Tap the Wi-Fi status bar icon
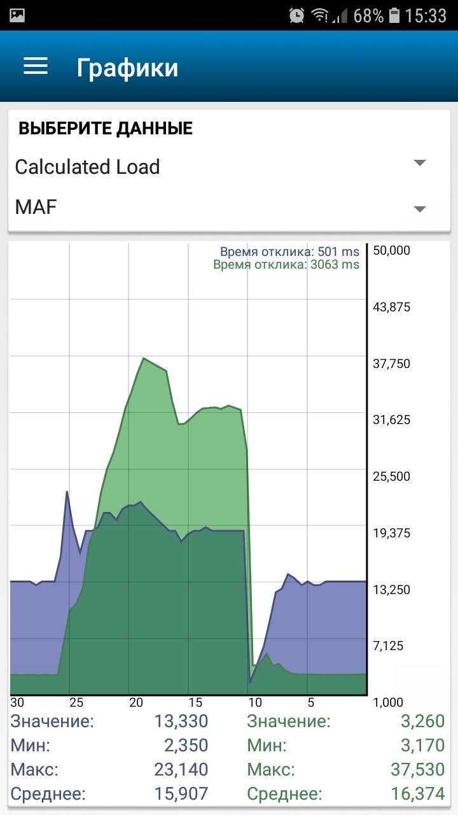This screenshot has width=458, height=815. [319, 15]
